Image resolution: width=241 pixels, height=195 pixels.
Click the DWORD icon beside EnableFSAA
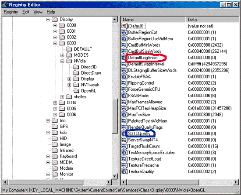point(124,76)
